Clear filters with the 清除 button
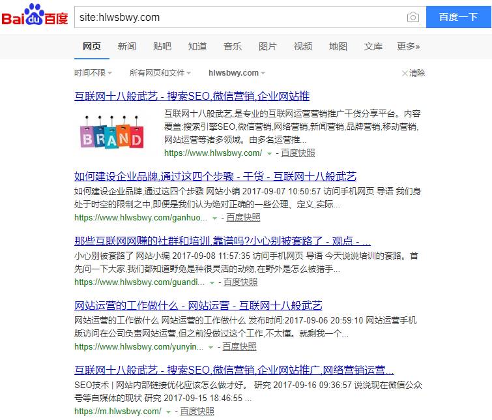 pos(414,73)
